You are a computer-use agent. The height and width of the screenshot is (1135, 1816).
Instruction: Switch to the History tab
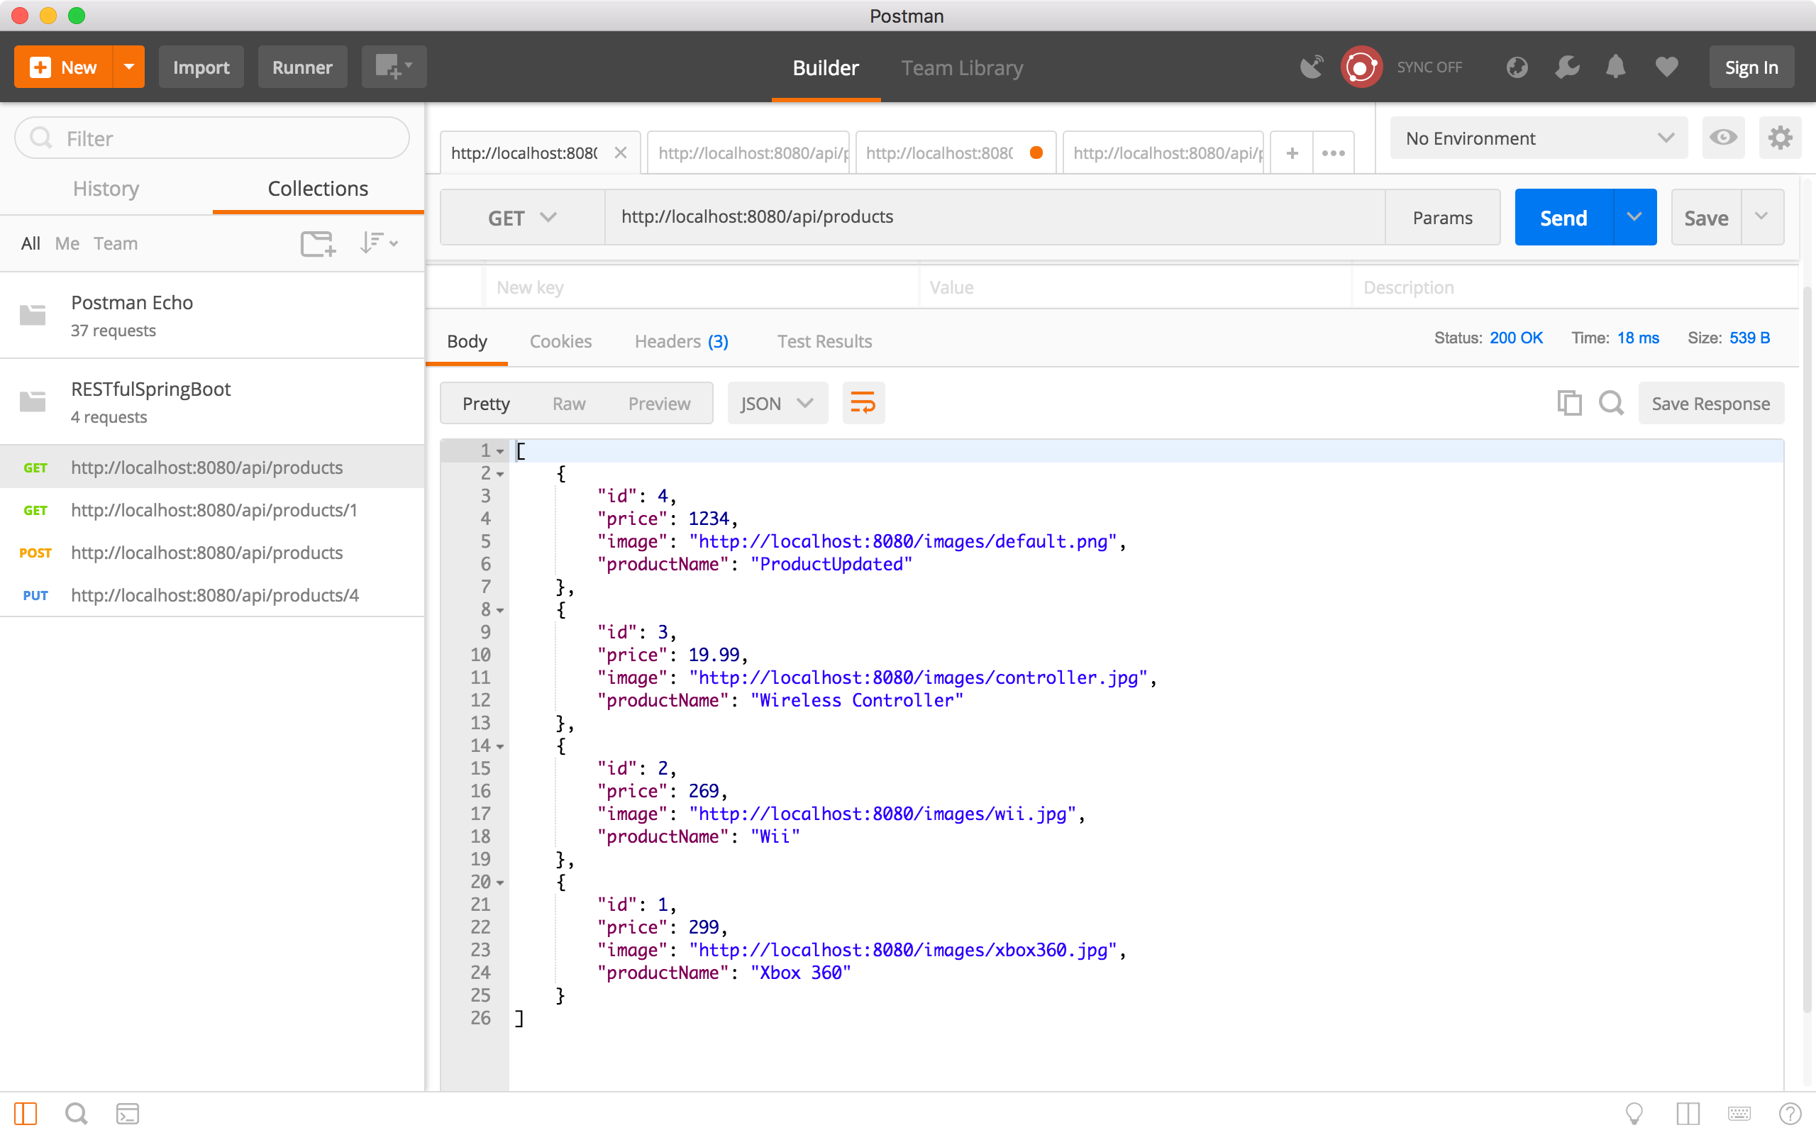click(106, 189)
